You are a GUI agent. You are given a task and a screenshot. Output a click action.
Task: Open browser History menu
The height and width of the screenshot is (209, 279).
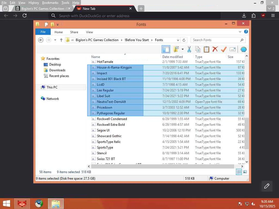34,3
